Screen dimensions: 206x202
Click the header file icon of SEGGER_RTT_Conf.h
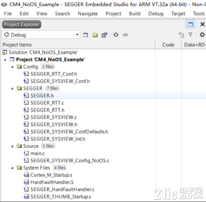pos(26,74)
